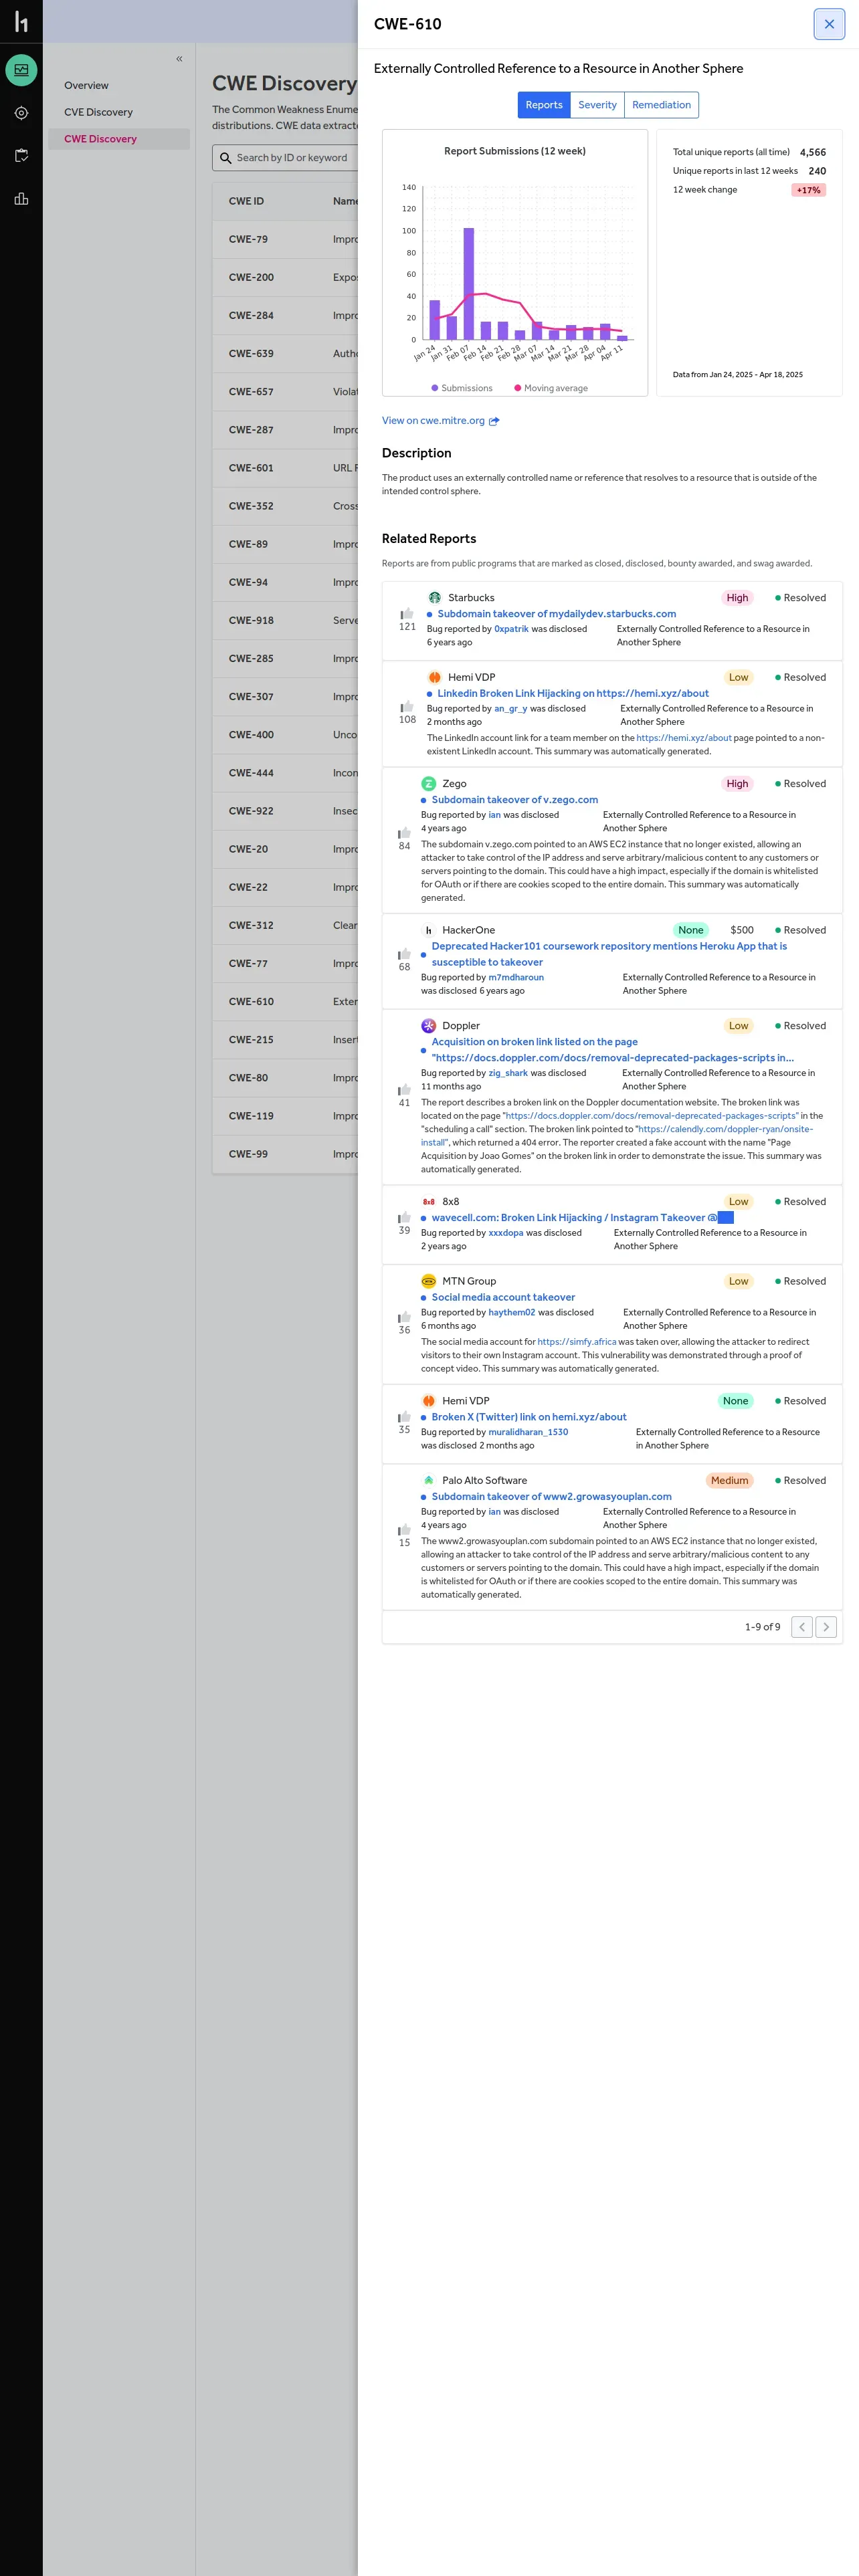Open Broken X (Twitter) link report
The width and height of the screenshot is (859, 2576).
[x=529, y=1417]
